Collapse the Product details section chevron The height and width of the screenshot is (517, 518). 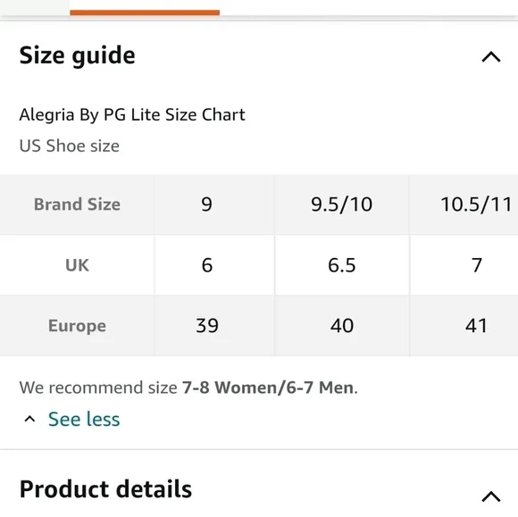[491, 496]
